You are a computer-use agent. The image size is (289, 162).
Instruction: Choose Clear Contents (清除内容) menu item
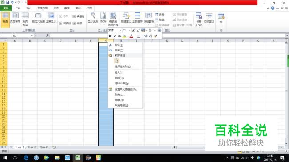(125, 83)
